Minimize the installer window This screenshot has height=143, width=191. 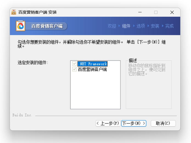pyautogui.click(x=140, y=12)
